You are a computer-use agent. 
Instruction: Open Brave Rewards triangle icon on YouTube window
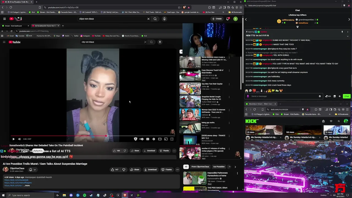pos(189,7)
